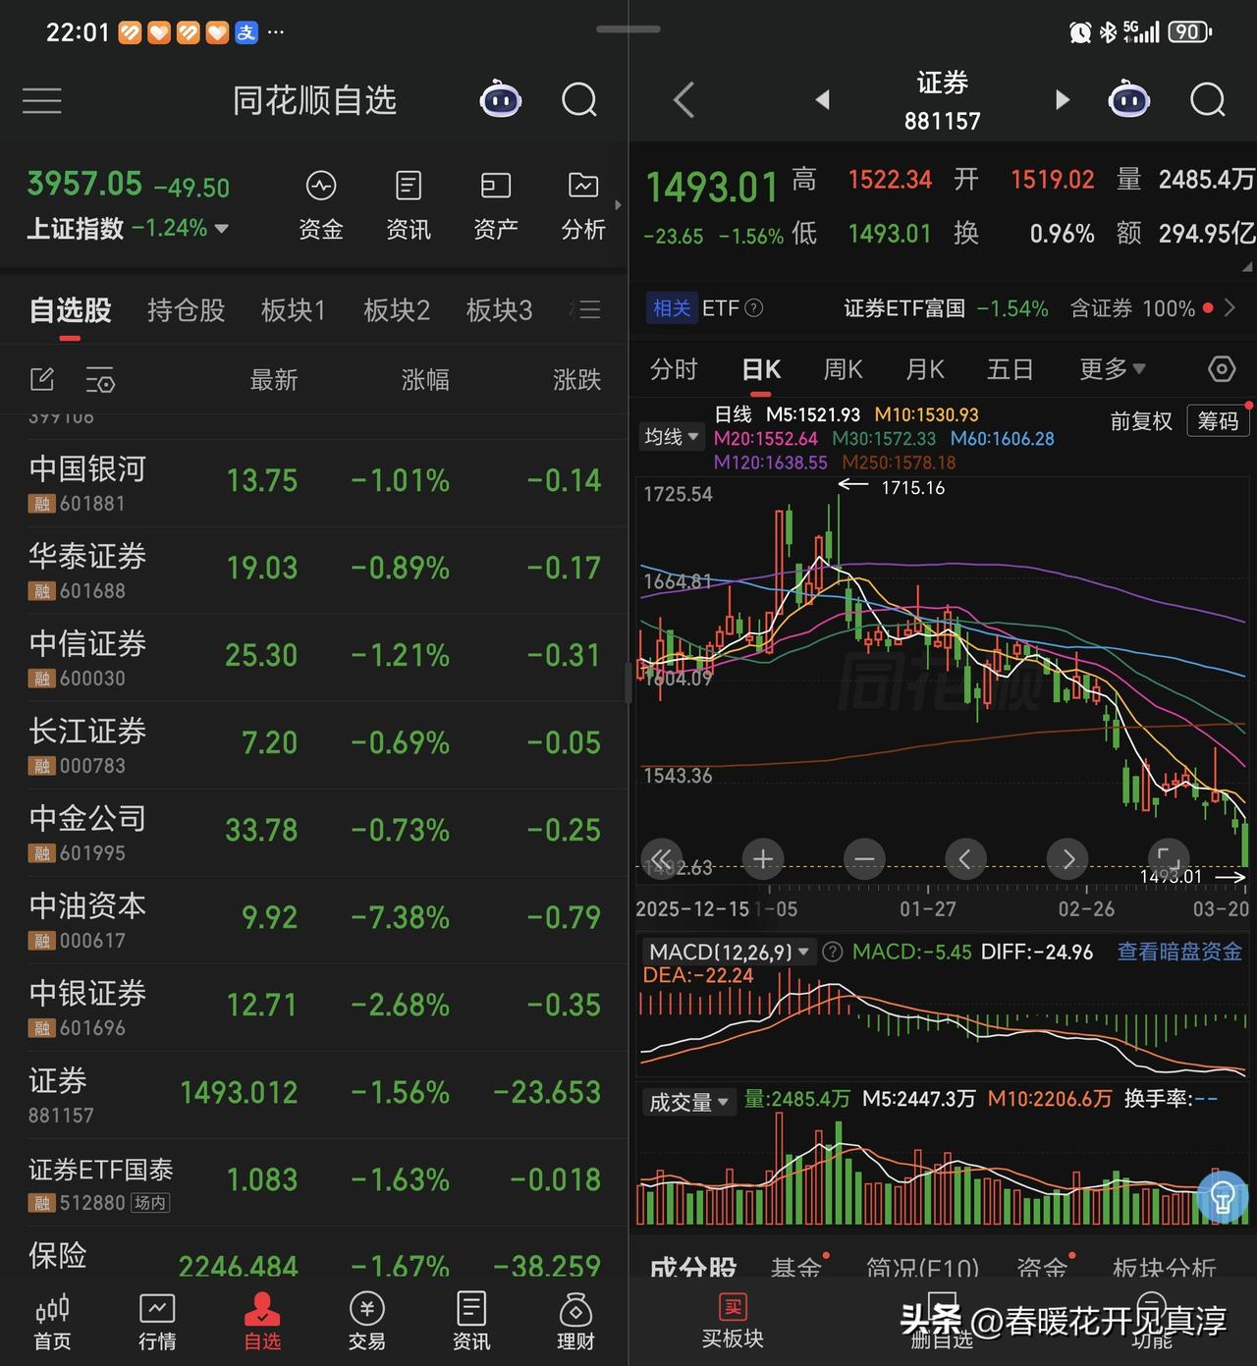The height and width of the screenshot is (1366, 1257).
Task: Open the 资金 shortcut beside 上证指数
Action: pos(321,205)
